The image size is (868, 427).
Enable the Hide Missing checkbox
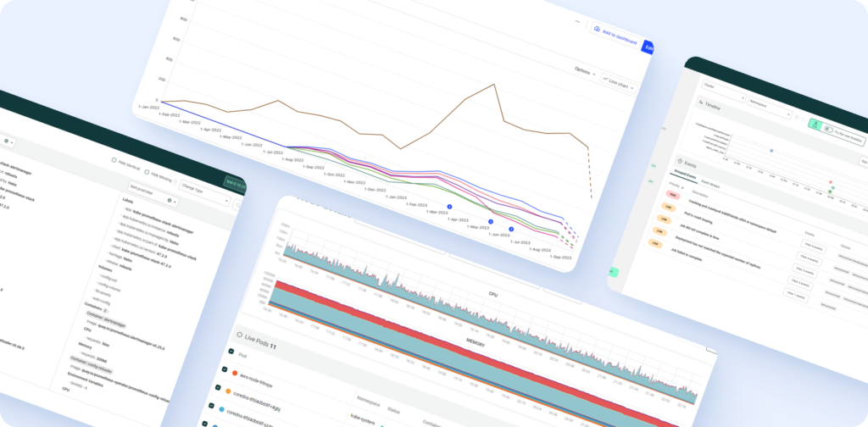pyautogui.click(x=148, y=171)
